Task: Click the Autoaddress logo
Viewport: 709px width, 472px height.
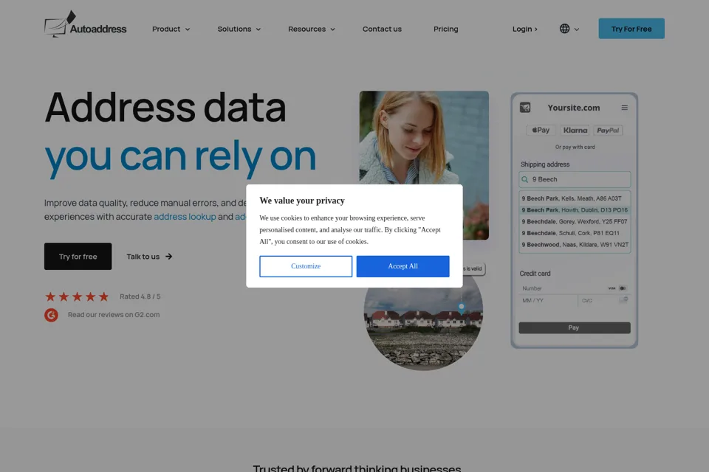Action: 86,25
